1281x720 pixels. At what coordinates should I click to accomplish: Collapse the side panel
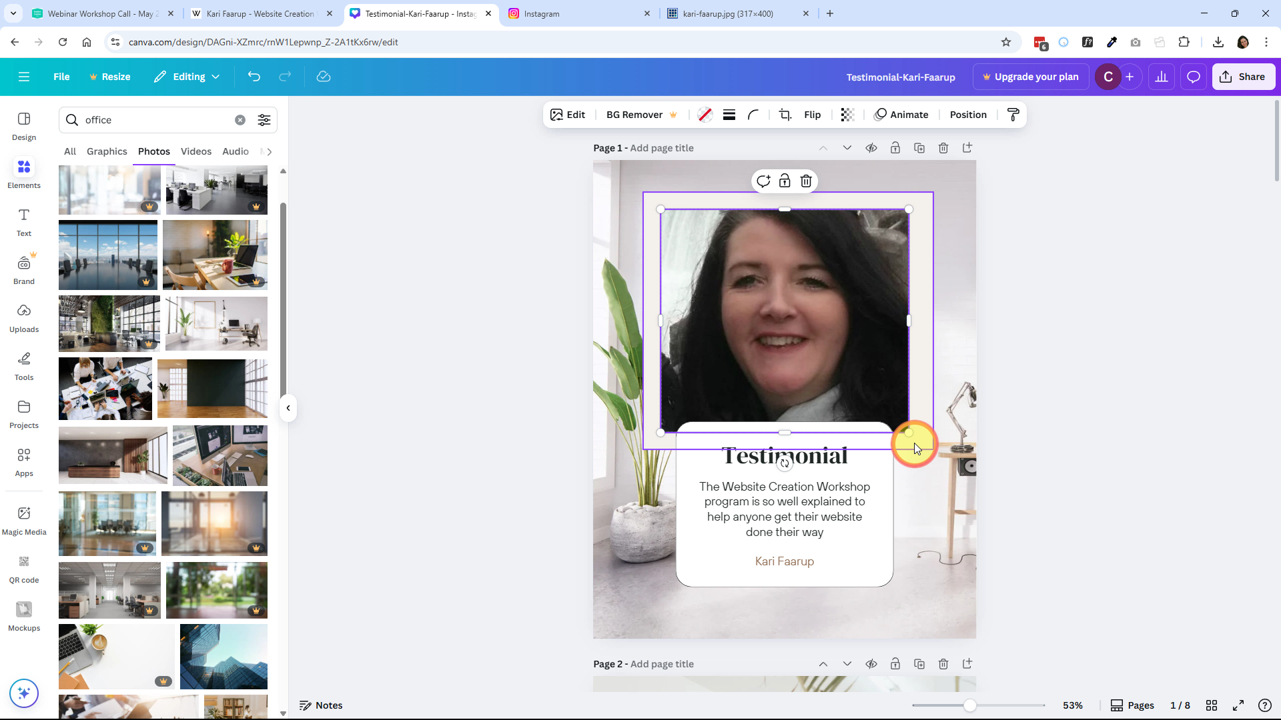point(288,408)
